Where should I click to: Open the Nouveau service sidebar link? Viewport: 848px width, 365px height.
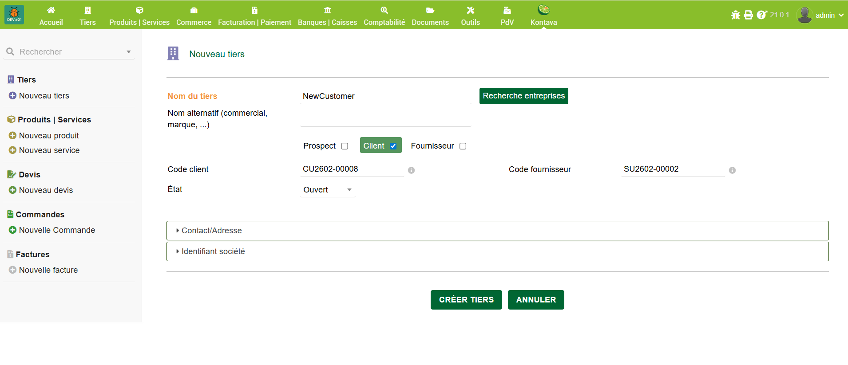click(x=49, y=150)
